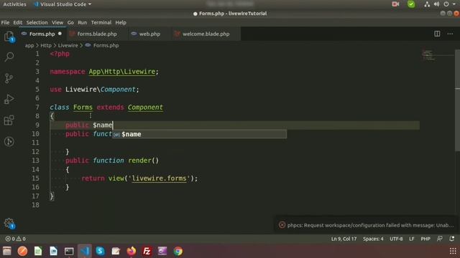Image resolution: width=460 pixels, height=258 pixels.
Task: Open the spreadsheet app in dock
Action: [38, 251]
